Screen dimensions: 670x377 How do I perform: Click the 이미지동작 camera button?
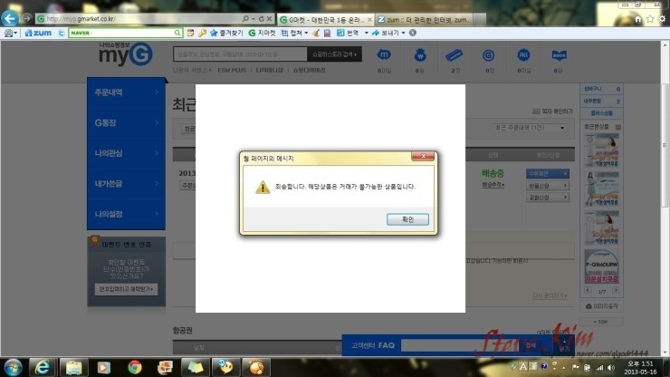tap(601, 306)
